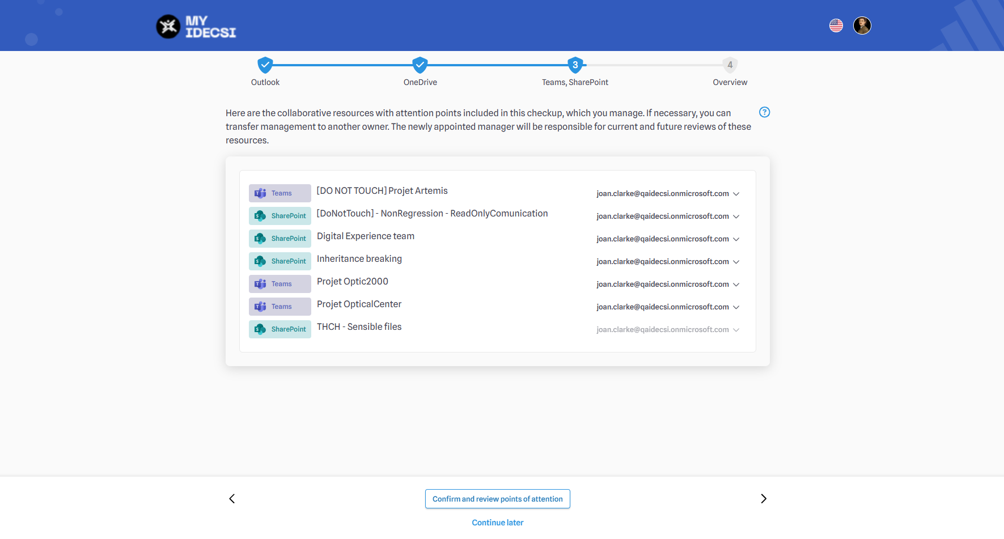The height and width of the screenshot is (539, 1004).
Task: Click the My IDECSI logo
Action: 196,27
